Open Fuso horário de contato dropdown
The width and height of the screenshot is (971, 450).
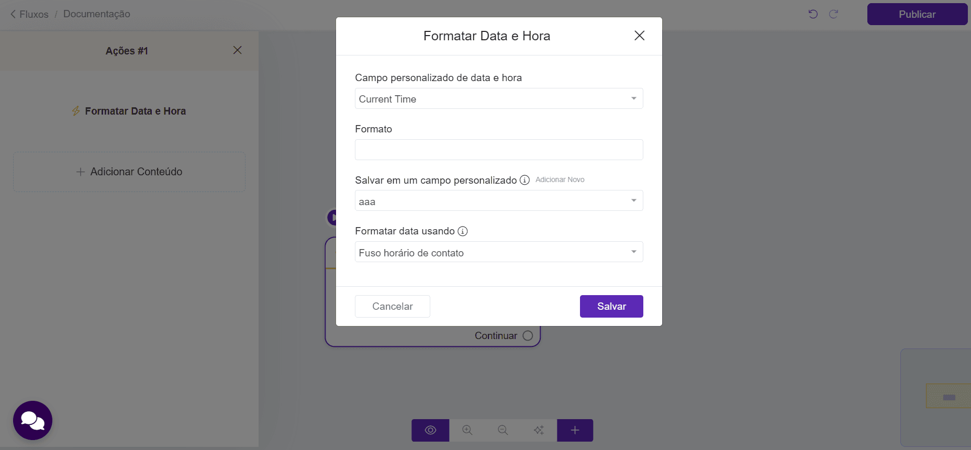pyautogui.click(x=499, y=252)
